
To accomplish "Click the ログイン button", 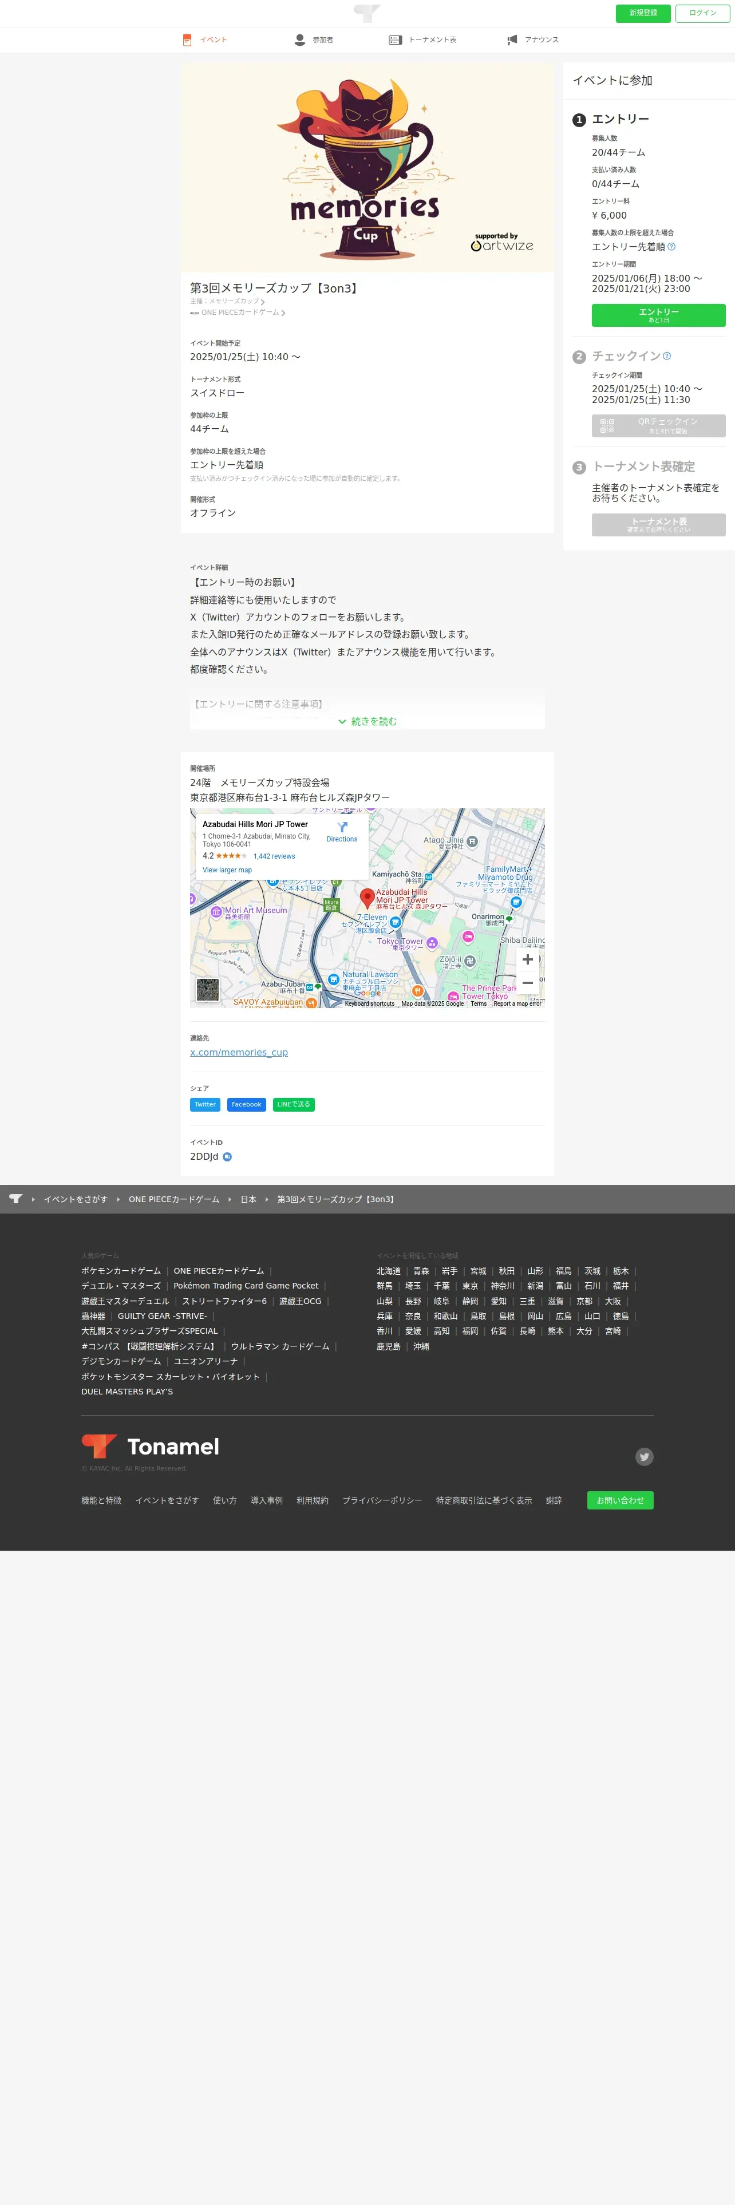I will point(702,13).
